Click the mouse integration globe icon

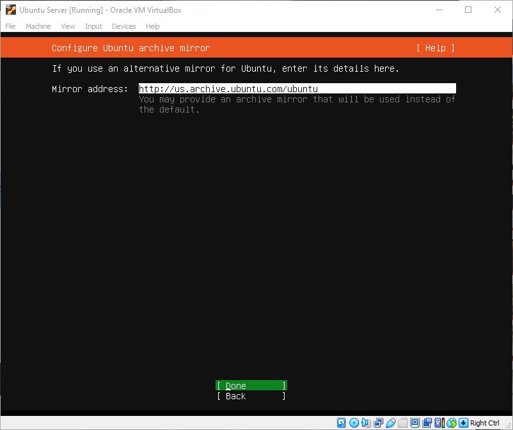(x=452, y=423)
